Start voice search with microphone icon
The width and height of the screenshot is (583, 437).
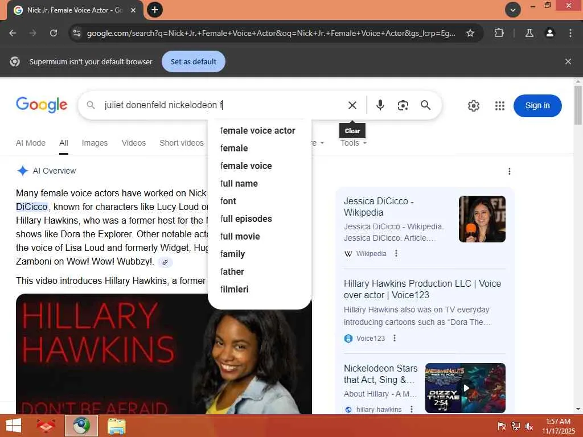tap(380, 105)
